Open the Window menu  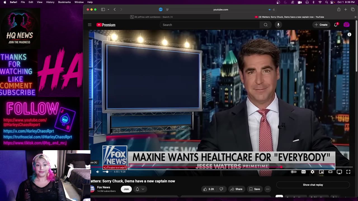pyautogui.click(x=79, y=2)
